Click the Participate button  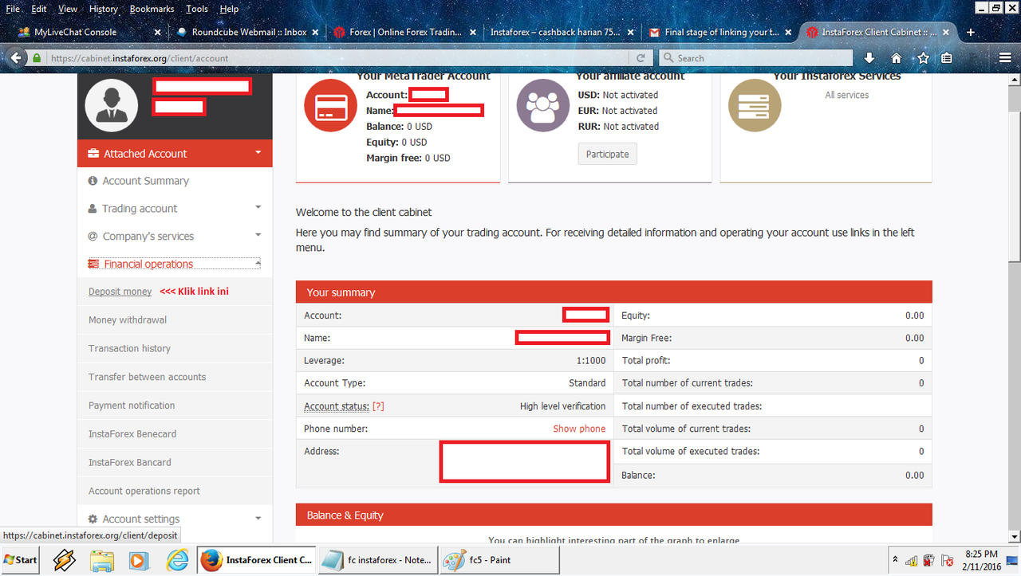click(607, 154)
